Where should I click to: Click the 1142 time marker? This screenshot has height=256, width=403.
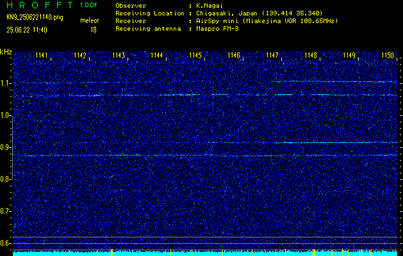(79, 55)
